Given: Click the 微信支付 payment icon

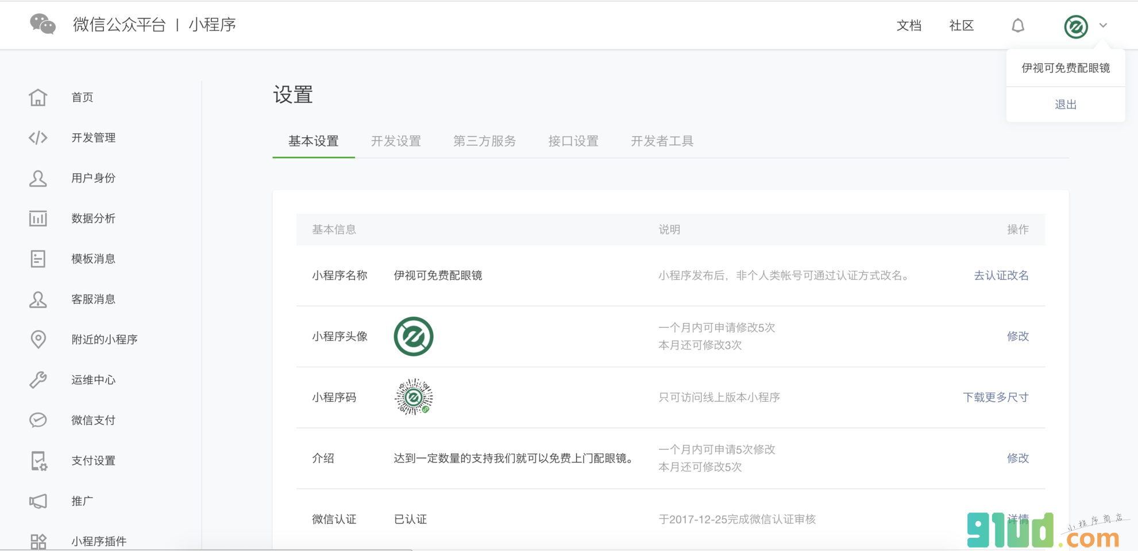Looking at the screenshot, I should pyautogui.click(x=38, y=420).
